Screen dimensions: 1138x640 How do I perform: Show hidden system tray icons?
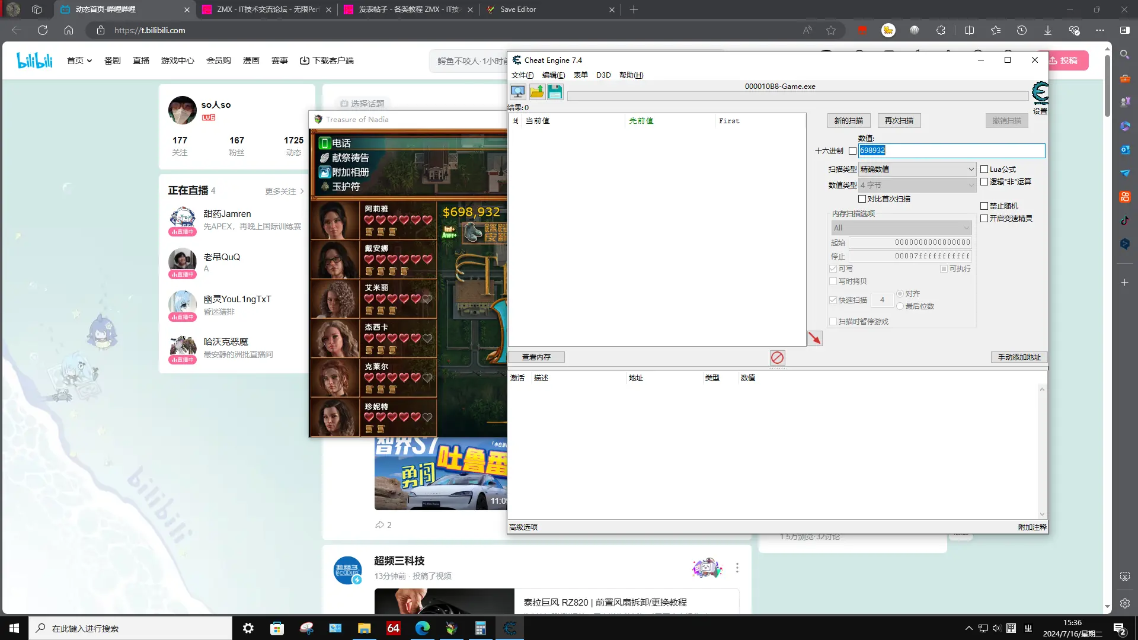[968, 628]
